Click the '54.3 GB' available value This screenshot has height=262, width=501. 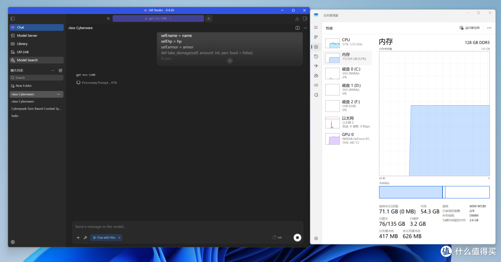(x=430, y=211)
